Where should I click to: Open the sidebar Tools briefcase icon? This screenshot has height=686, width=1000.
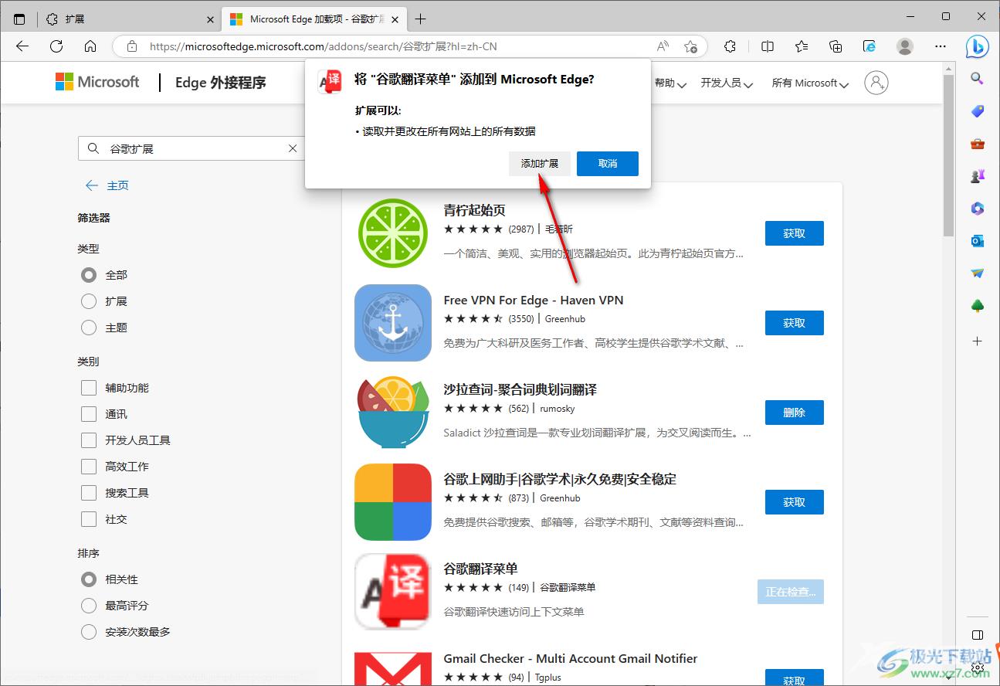[x=977, y=144]
